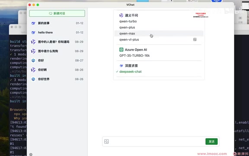Click provider icon beside 你好 conversation

pos(33,61)
